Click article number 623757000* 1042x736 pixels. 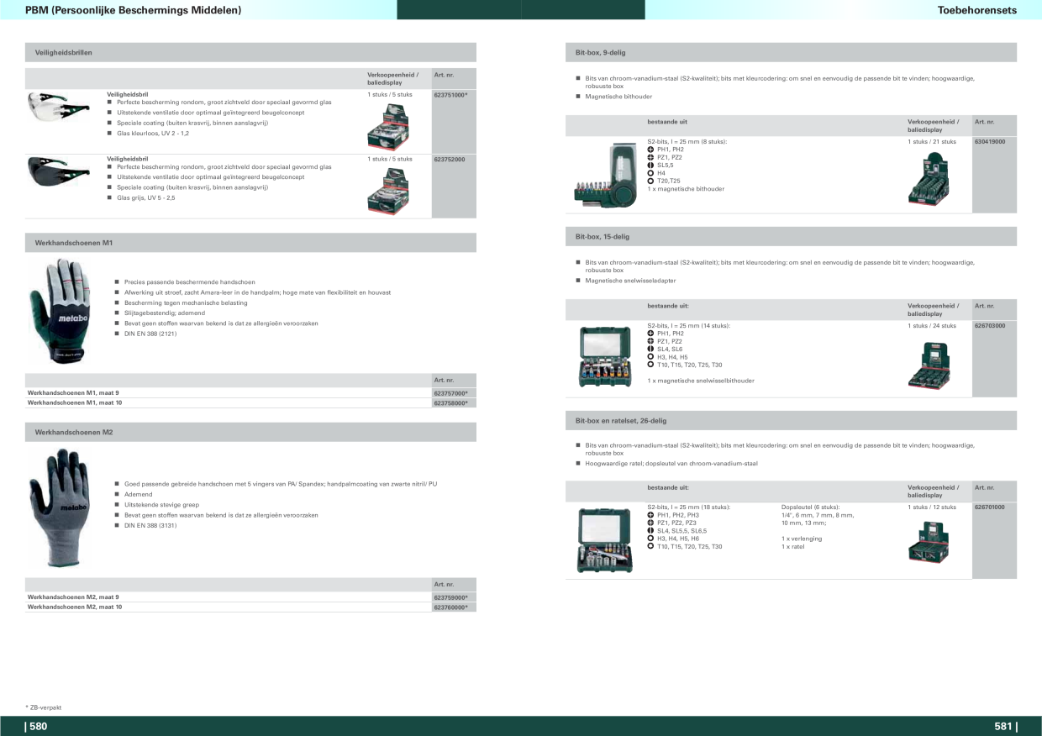pos(450,393)
